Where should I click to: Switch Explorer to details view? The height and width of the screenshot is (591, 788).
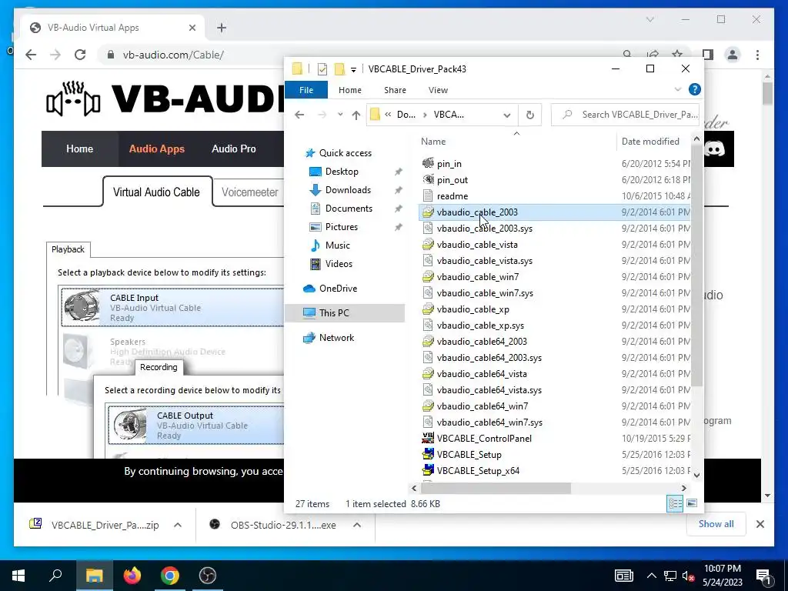pos(675,503)
